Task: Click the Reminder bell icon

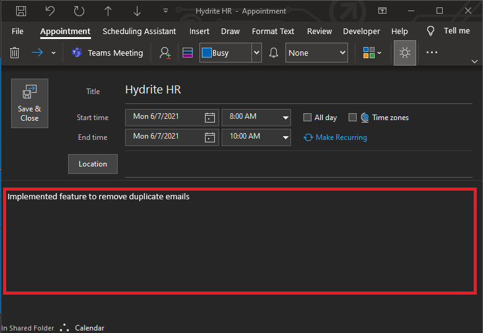Action: 274,53
